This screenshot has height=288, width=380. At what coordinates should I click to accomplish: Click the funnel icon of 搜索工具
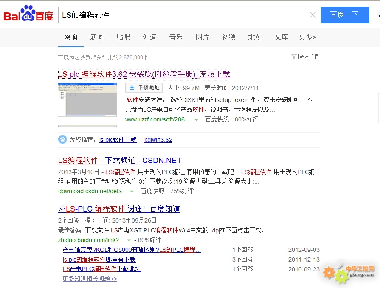(x=294, y=57)
